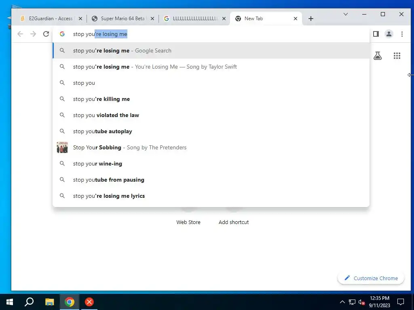Go forward using the forward arrow
This screenshot has width=414, height=310.
33,34
